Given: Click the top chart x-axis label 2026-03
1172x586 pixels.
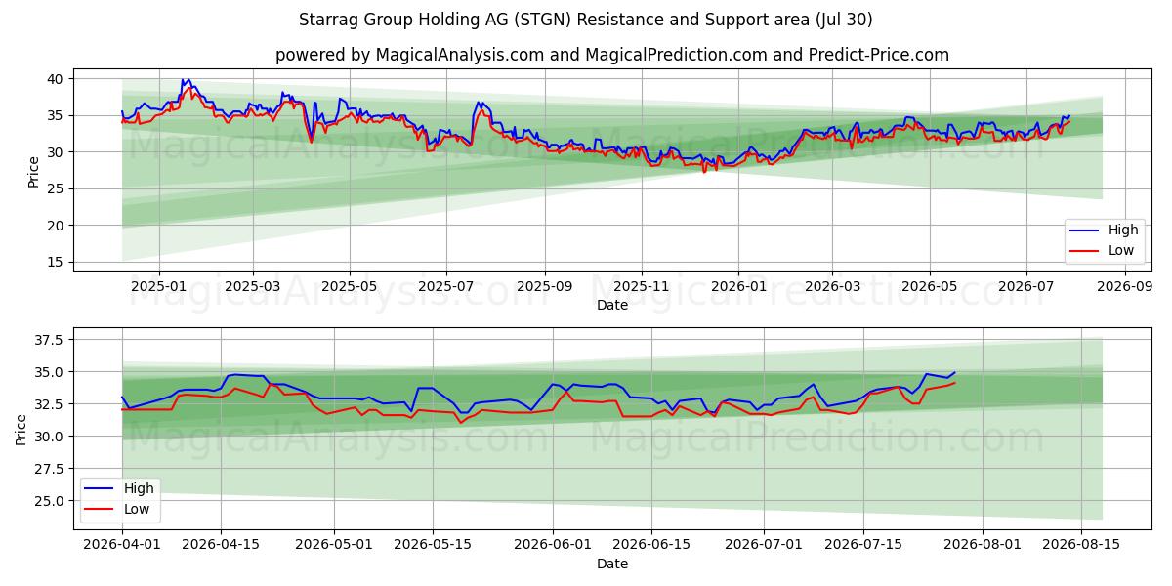Looking at the screenshot, I should (832, 287).
